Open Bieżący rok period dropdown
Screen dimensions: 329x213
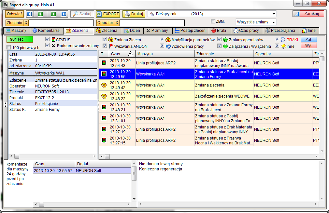pyautogui.click(x=274, y=14)
